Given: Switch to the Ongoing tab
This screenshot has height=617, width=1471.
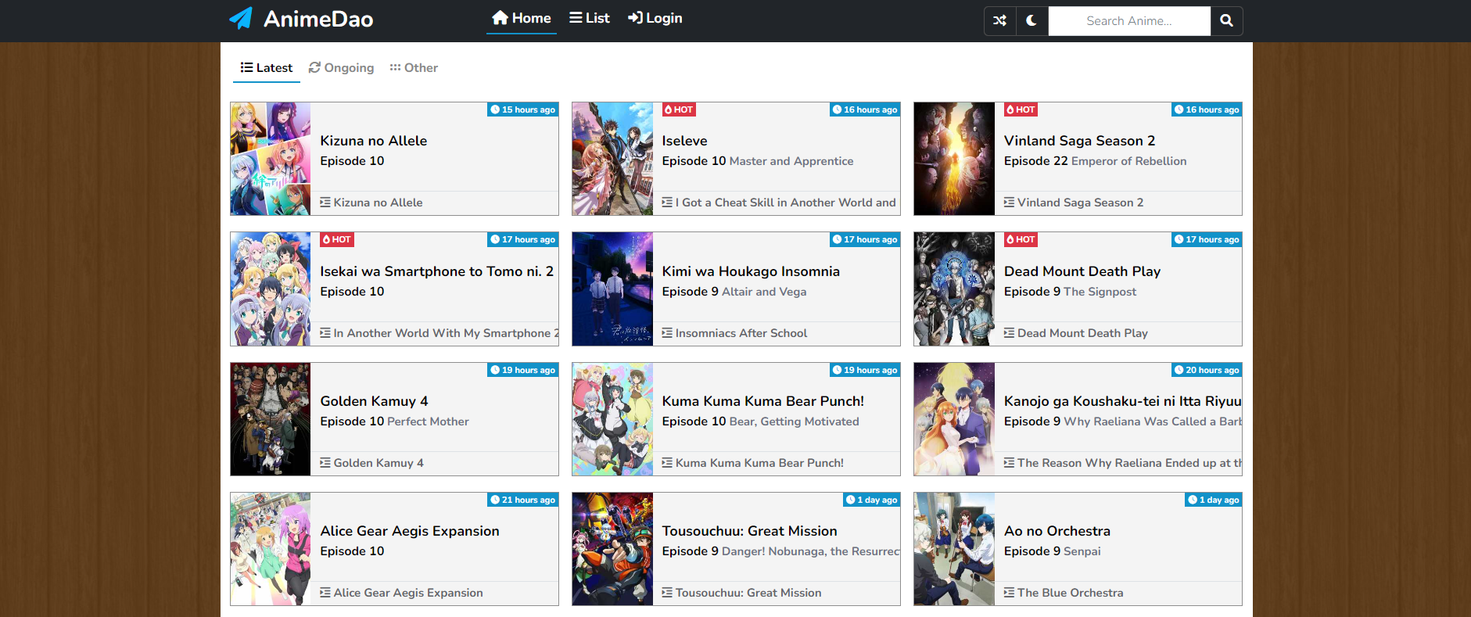Looking at the screenshot, I should [341, 68].
